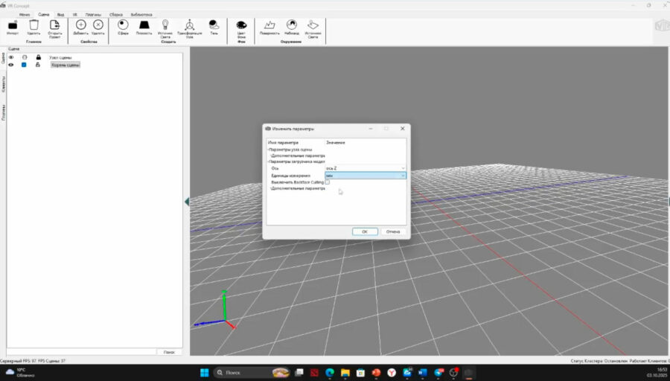Click the trash Delete icon in the Main group
The height and width of the screenshot is (381, 670).
pos(33,26)
